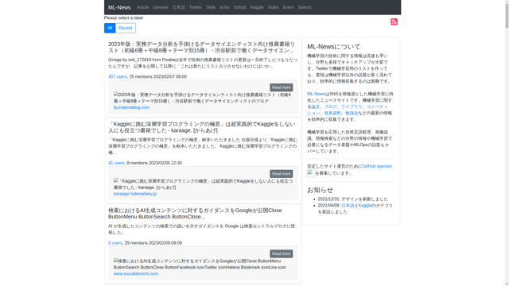The height and width of the screenshot is (286, 509).
Task: Click the お知らせ heading
Action: coord(320,190)
